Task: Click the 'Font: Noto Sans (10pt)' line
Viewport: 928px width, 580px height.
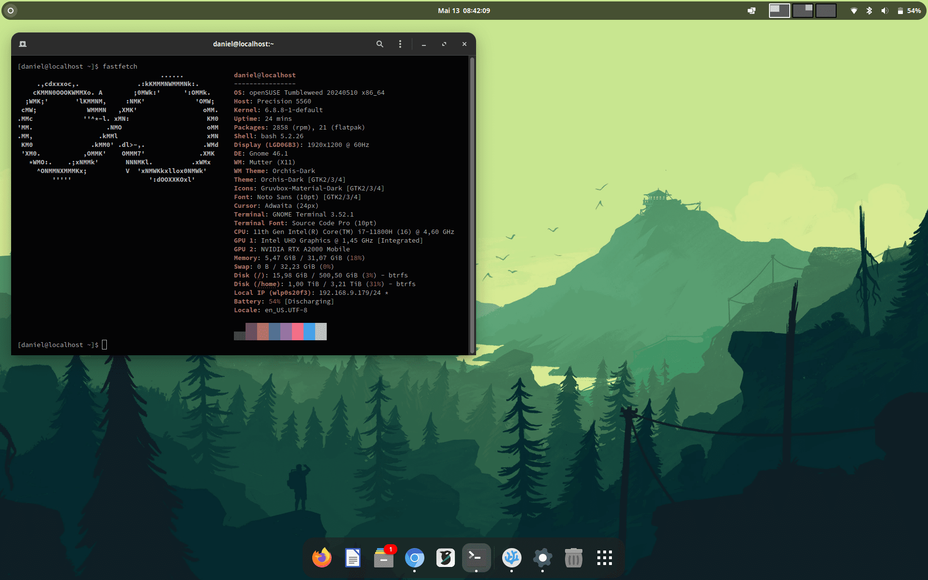Action: tap(298, 197)
